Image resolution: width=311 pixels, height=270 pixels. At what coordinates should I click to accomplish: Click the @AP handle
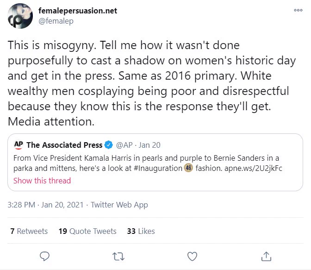point(124,145)
